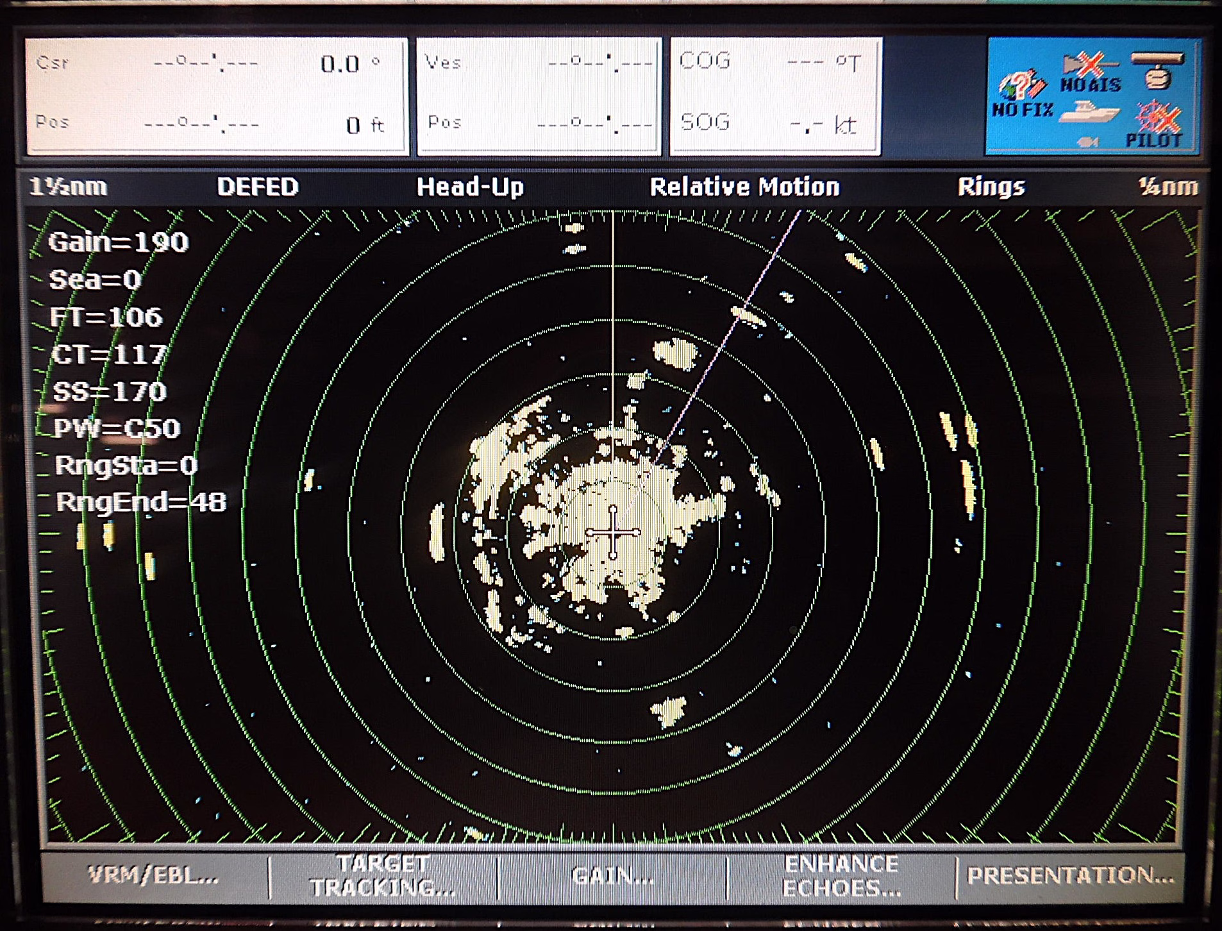The image size is (1222, 931).
Task: Click the Sea=0 readout
Action: pyautogui.click(x=96, y=280)
